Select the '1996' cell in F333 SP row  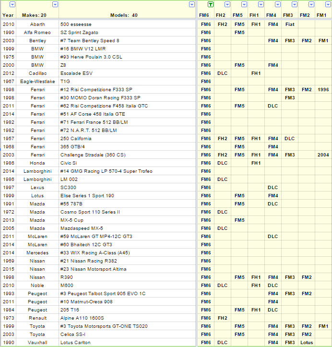[x=323, y=90]
